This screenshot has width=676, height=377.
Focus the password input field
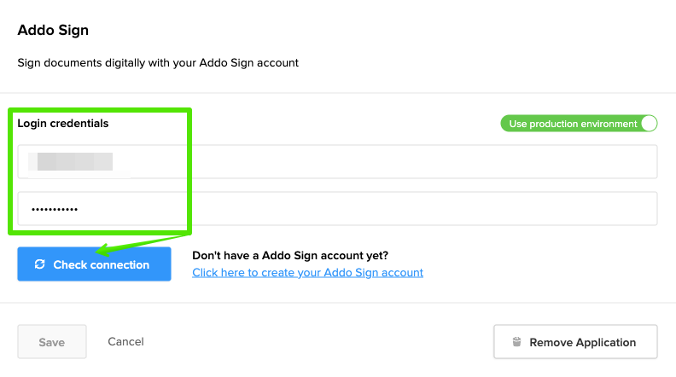point(384,209)
